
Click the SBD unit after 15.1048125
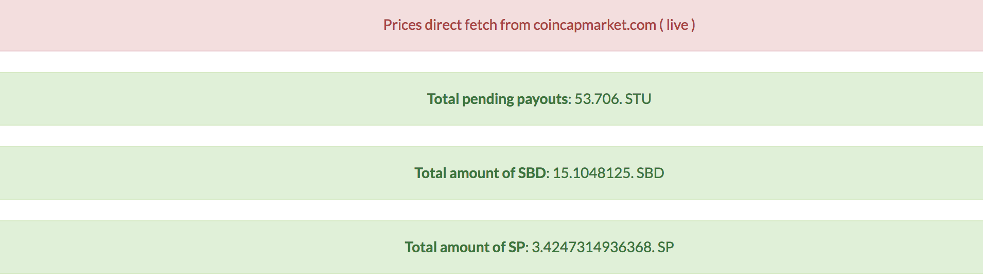(651, 173)
